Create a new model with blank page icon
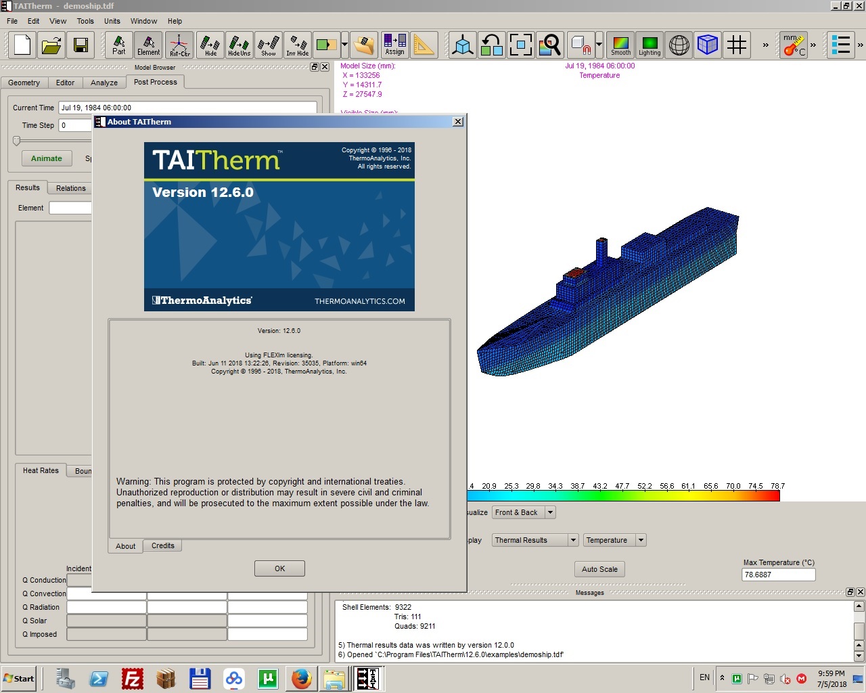The width and height of the screenshot is (866, 693). point(22,45)
